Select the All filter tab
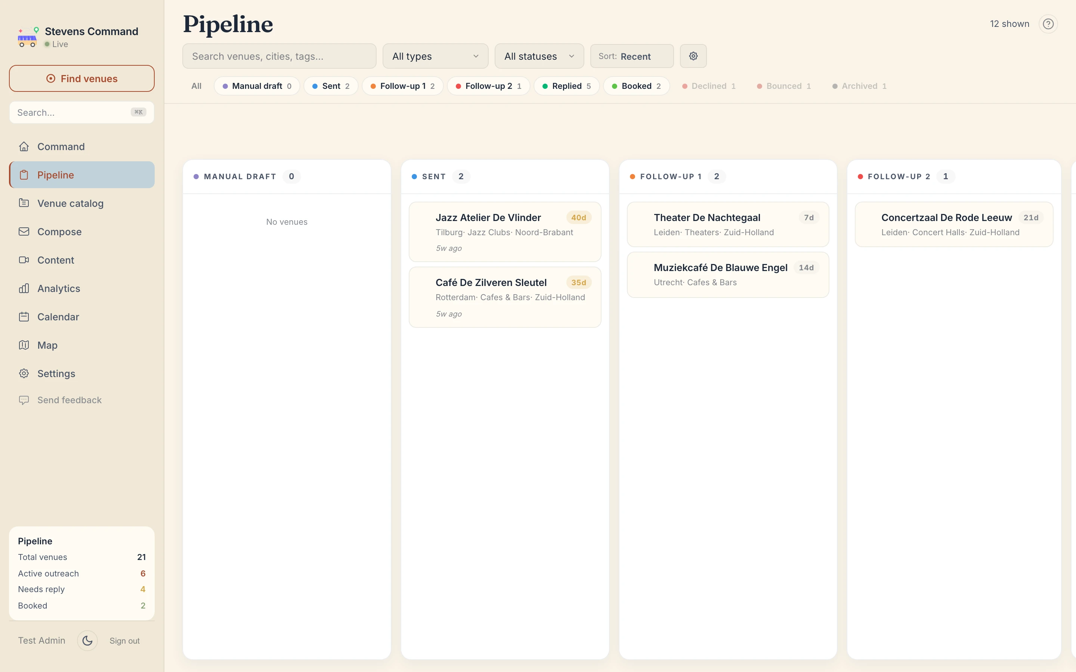This screenshot has width=1076, height=672. coord(196,86)
